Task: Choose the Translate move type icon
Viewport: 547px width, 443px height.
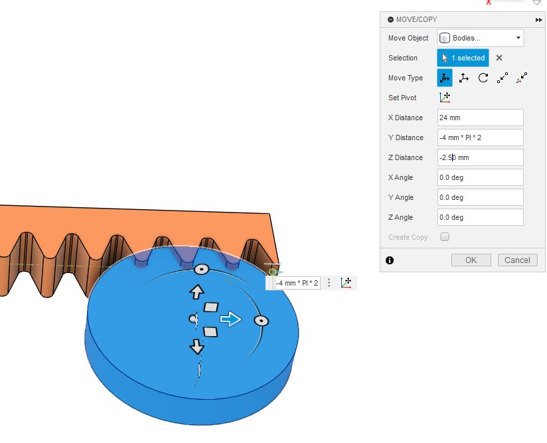Action: click(464, 78)
